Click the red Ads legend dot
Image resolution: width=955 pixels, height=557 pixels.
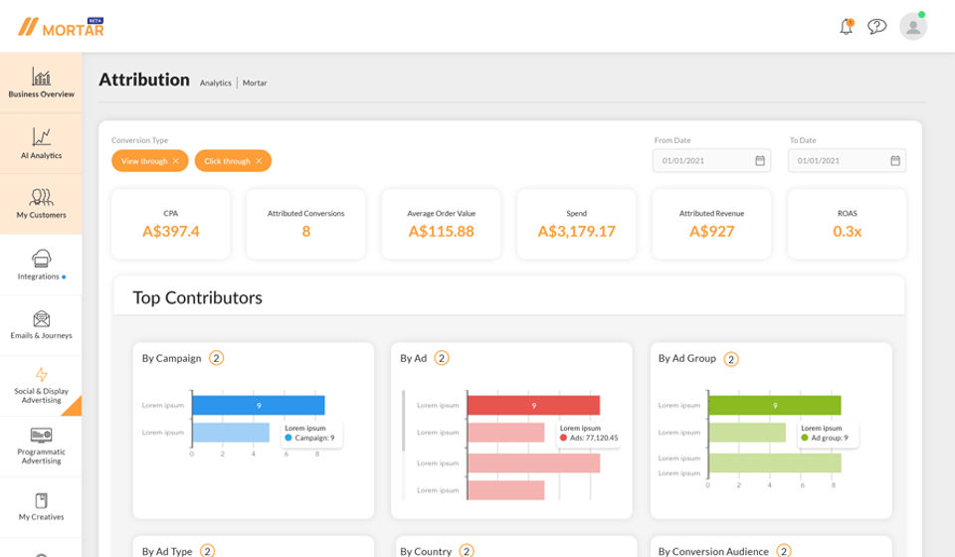click(x=563, y=438)
